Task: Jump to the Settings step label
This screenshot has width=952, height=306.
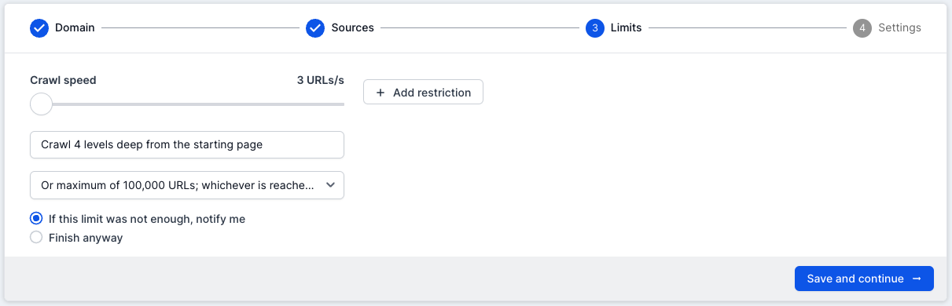Action: [x=899, y=28]
